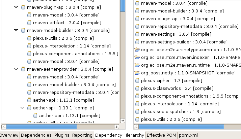Click maven-repository-metadata jar icon in the hierarchy tree

click(x=29, y=92)
